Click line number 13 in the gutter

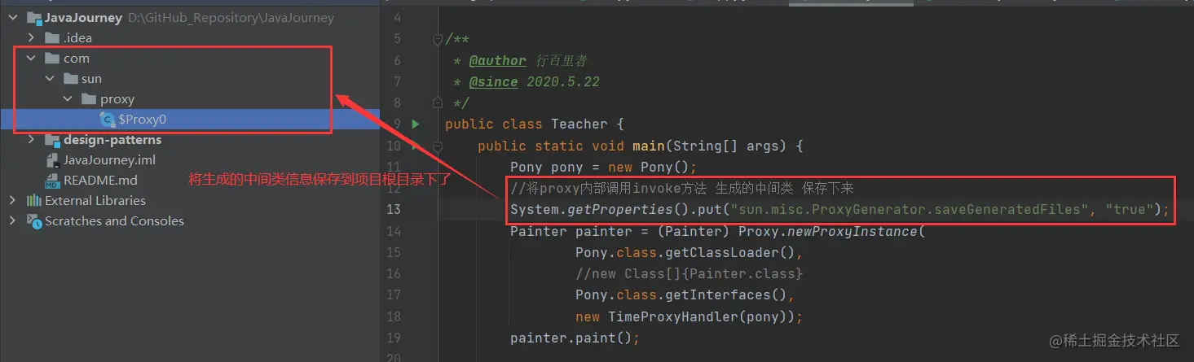(394, 210)
